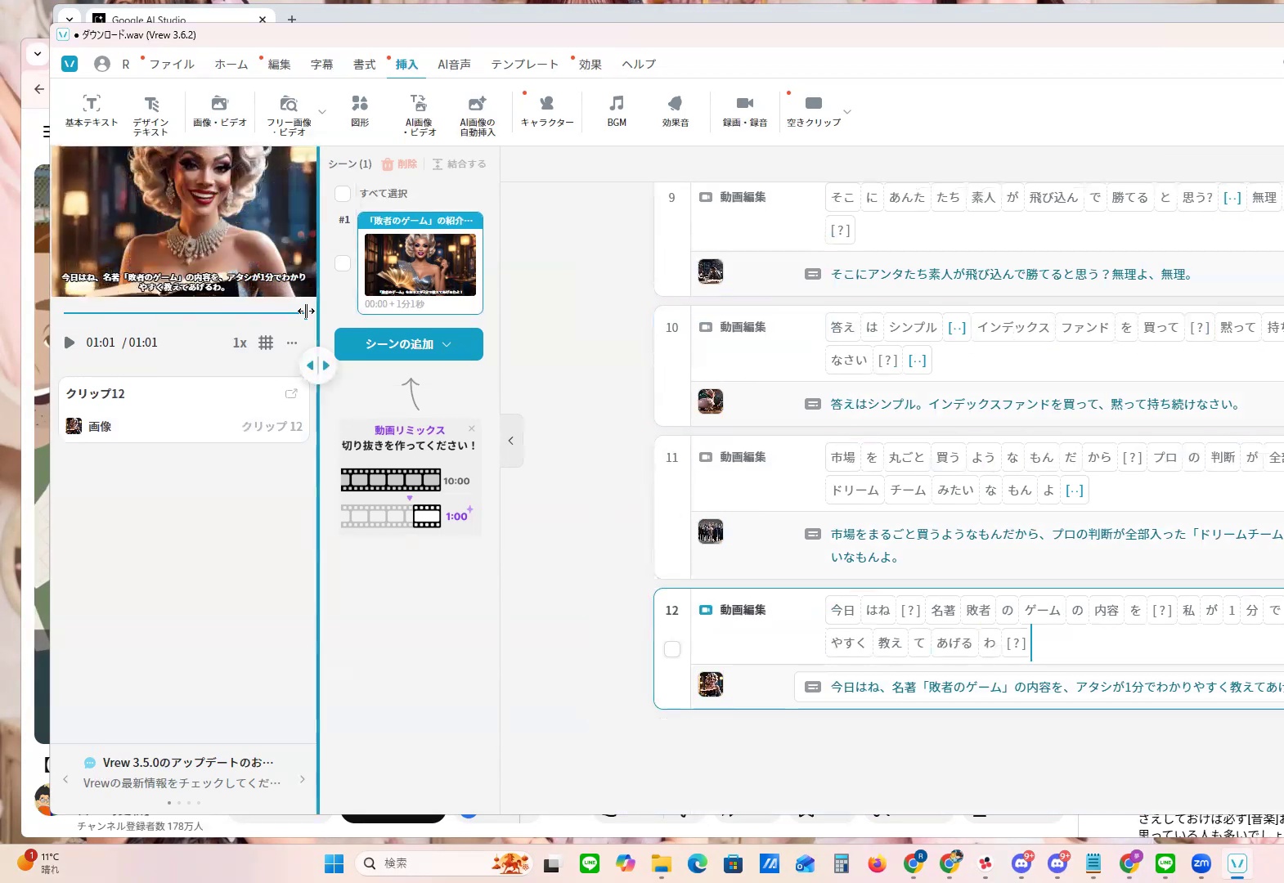Select the scene #1 thumbnail
The height and width of the screenshot is (883, 1284).
coord(420,264)
